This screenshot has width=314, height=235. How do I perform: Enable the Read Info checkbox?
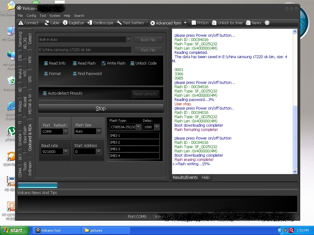pos(46,63)
